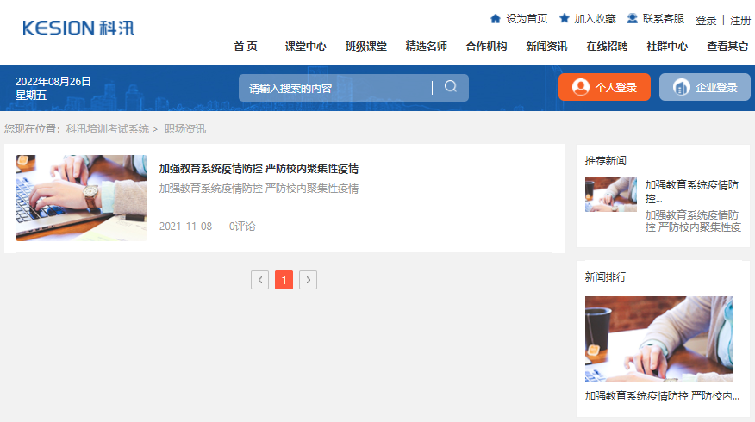The width and height of the screenshot is (755, 422).
Task: Go to next page with right arrow
Action: [308, 280]
